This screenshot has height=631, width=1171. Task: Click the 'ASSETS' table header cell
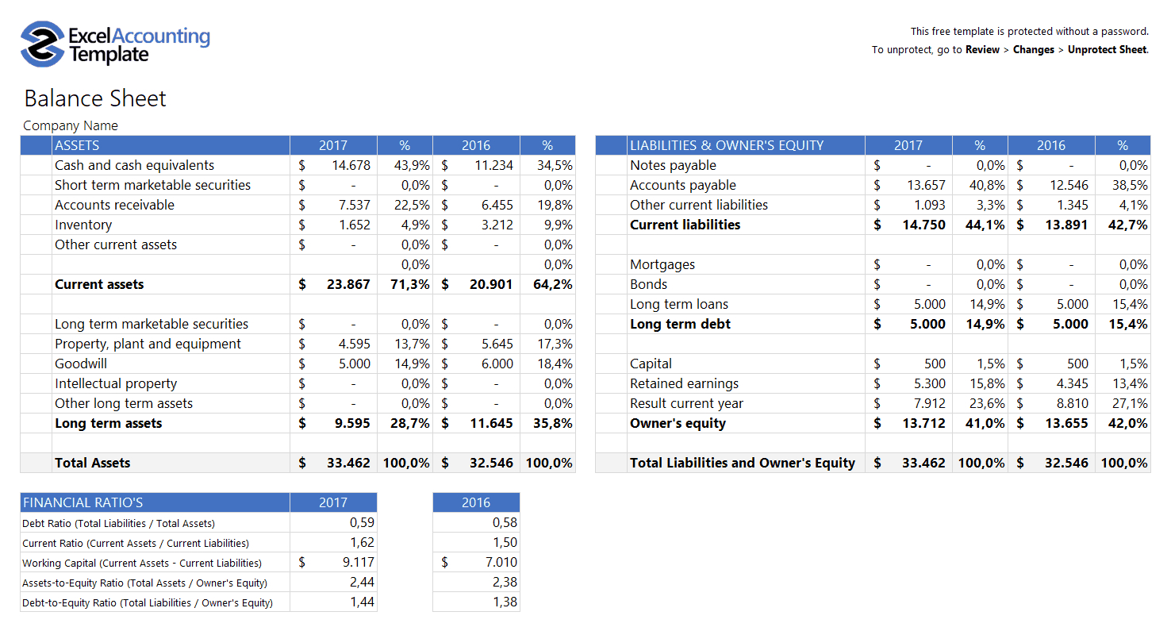point(171,145)
